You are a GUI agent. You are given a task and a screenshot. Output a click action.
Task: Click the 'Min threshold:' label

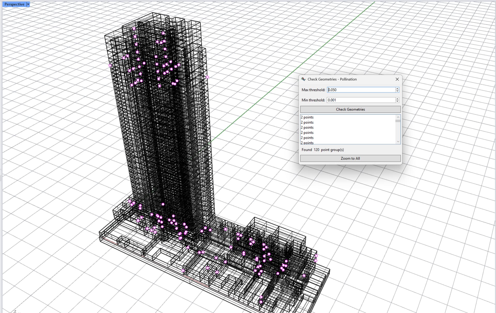coord(313,100)
